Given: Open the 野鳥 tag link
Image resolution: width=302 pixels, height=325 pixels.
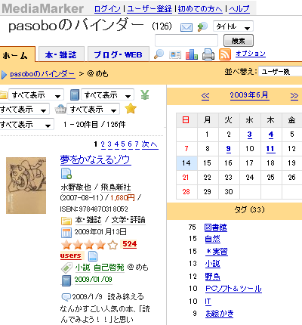Looking at the screenshot, I should [x=212, y=277].
